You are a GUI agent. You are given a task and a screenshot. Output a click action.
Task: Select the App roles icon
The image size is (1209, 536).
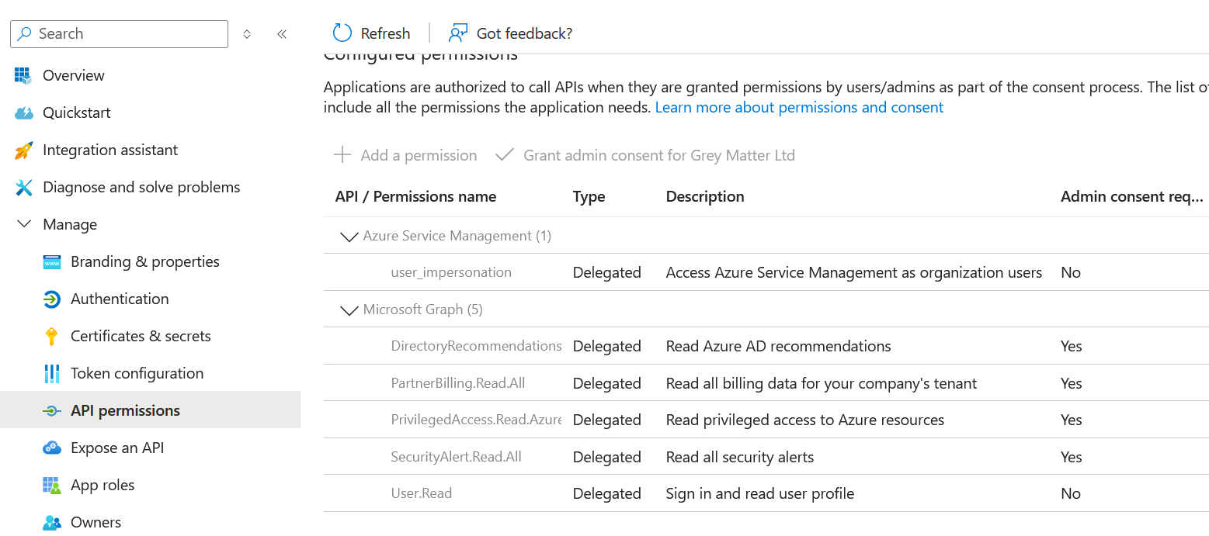(51, 485)
